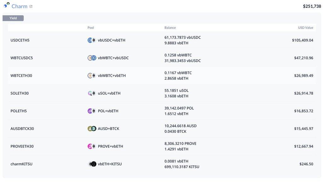
Task: Open the Charm protocol title link
Action: pyautogui.click(x=19, y=6)
